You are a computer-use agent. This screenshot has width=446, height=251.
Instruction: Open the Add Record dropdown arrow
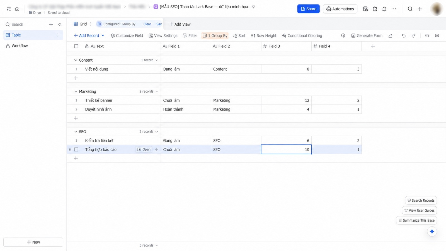click(x=103, y=36)
